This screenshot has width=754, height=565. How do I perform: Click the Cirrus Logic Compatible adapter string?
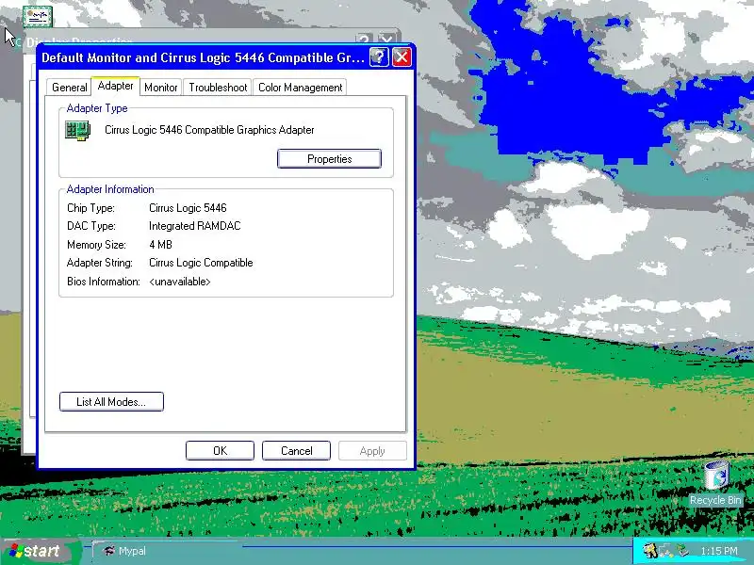[x=201, y=263]
